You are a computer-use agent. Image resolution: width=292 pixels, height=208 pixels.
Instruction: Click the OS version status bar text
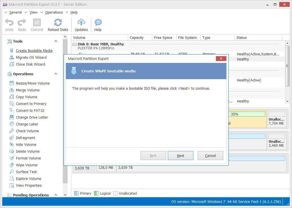point(226,202)
